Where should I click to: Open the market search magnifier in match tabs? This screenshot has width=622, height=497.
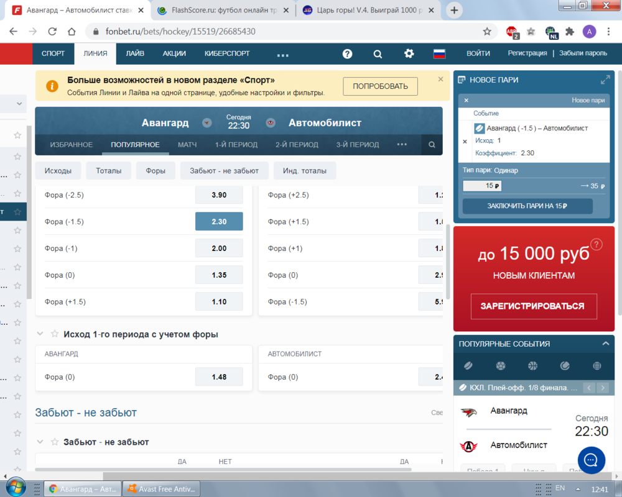click(x=432, y=145)
